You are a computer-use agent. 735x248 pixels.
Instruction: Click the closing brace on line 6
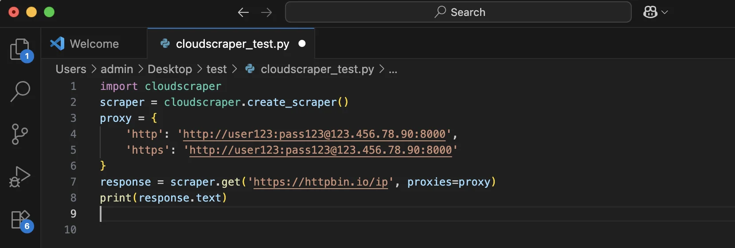103,166
